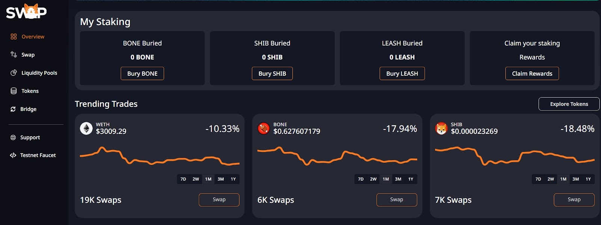Click the ShibaSwap logo icon
This screenshot has height=225, width=601.
[26, 12]
